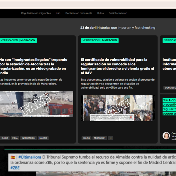The width and height of the screenshot is (176, 176).
Task: Open the highlighted quote beginning 'Su Gobi'
Action: (169, 107)
